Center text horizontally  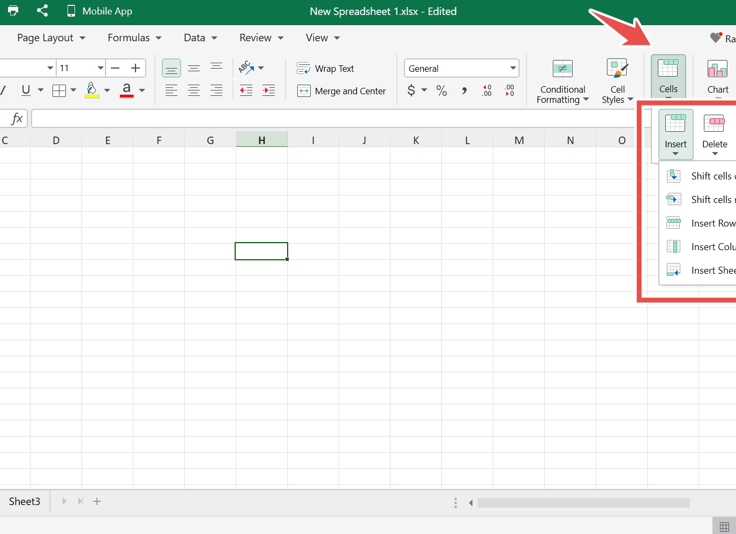click(194, 91)
